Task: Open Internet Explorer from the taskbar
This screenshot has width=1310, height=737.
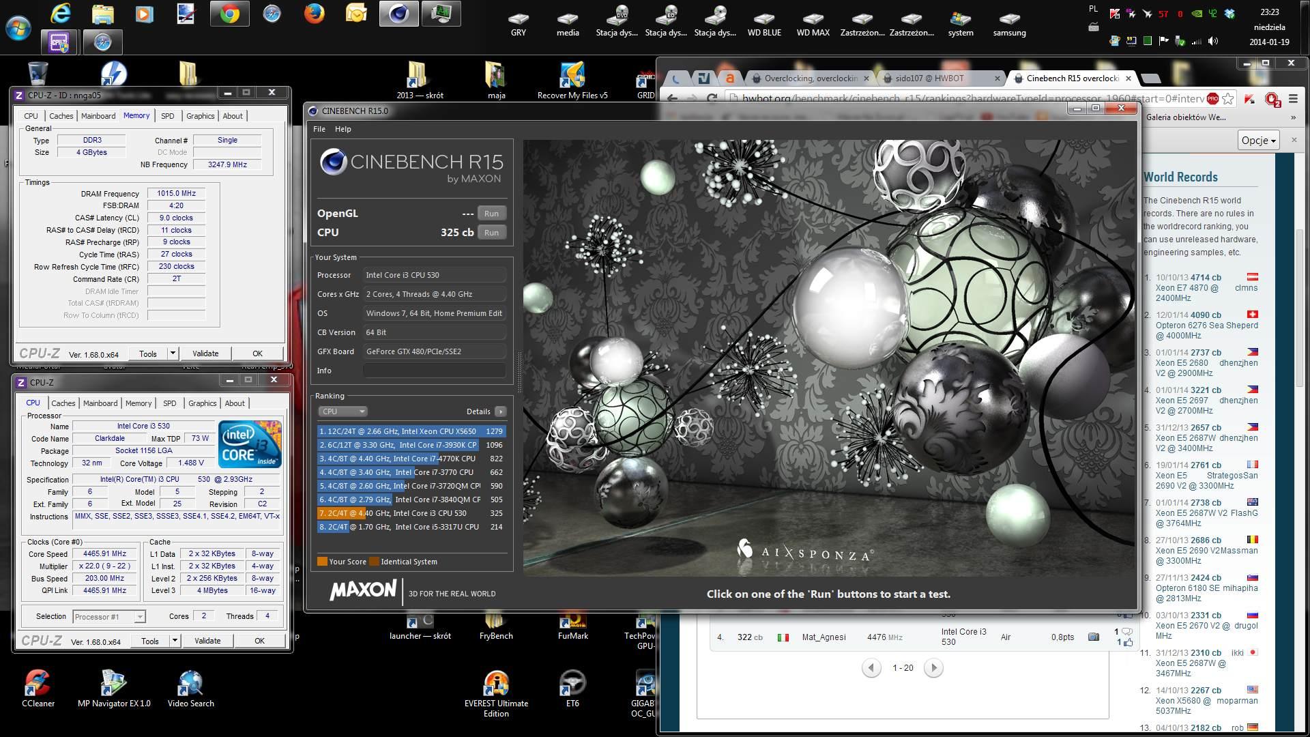Action: [60, 14]
